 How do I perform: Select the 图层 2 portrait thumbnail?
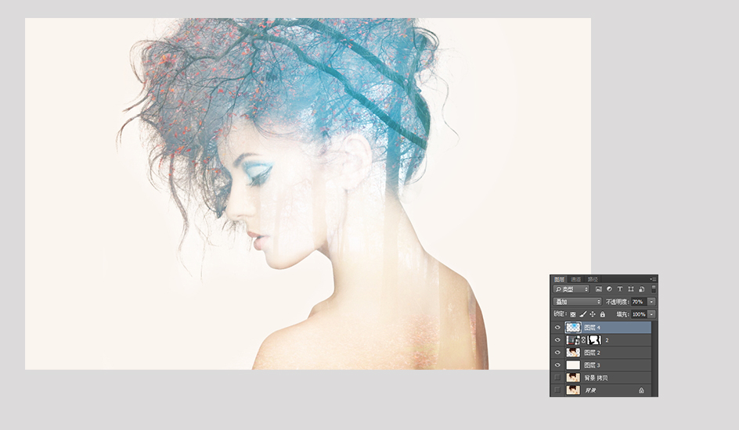[x=573, y=353]
